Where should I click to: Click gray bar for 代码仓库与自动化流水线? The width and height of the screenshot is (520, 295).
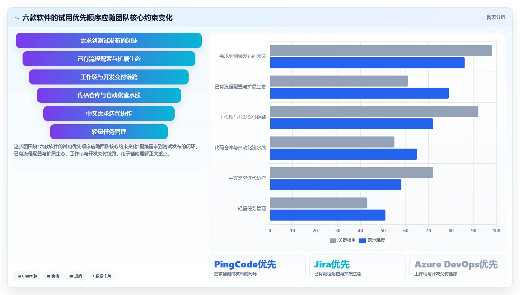point(332,142)
